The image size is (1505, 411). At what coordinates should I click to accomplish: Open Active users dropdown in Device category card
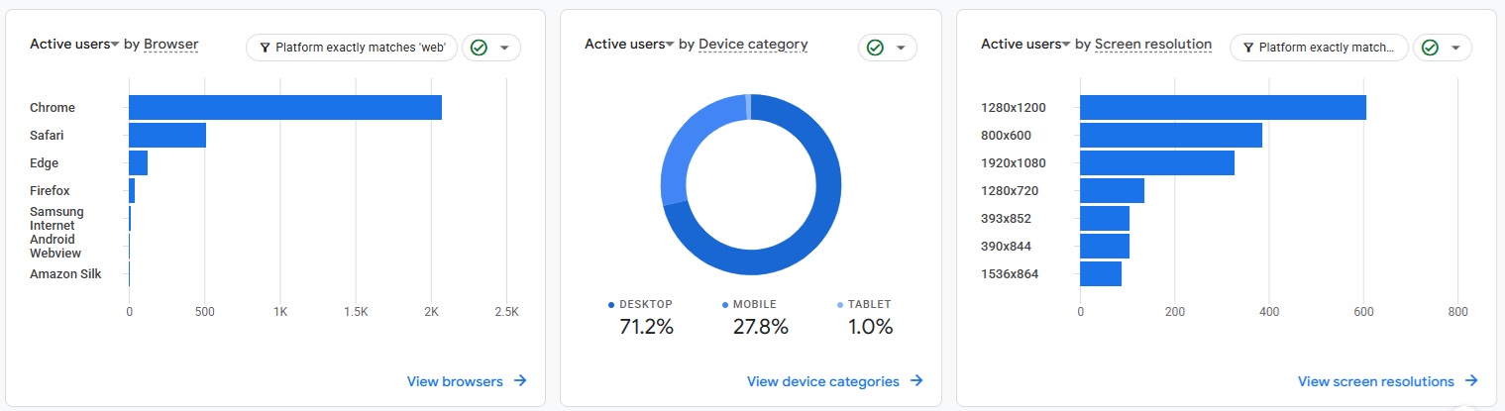629,45
